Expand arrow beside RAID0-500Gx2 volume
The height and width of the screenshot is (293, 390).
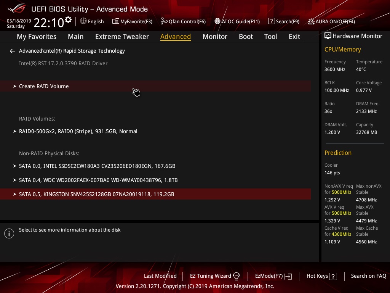pyautogui.click(x=15, y=131)
